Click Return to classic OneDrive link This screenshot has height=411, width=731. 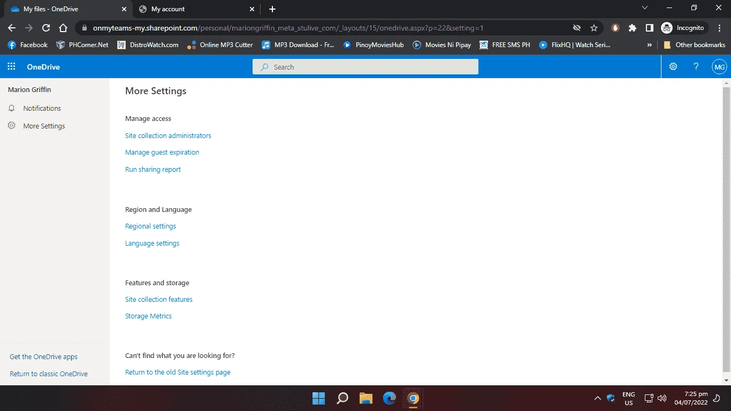49,374
